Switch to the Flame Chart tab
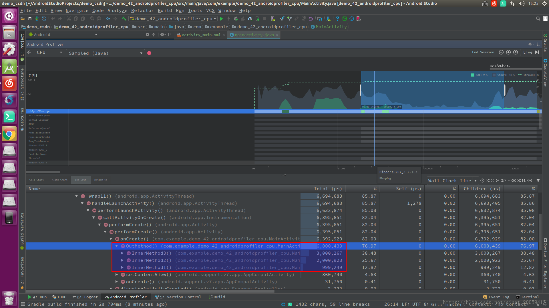Image resolution: width=549 pixels, height=308 pixels. tap(59, 180)
